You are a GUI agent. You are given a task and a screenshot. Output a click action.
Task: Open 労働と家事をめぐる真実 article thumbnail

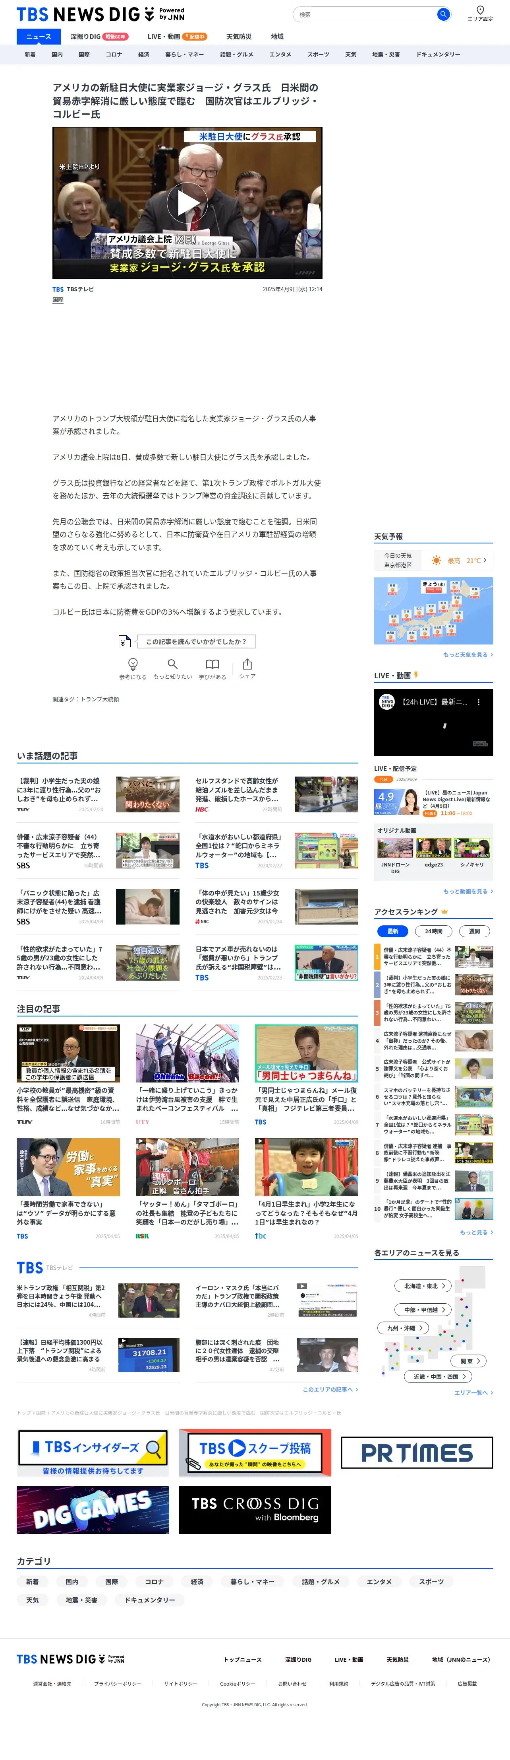click(x=68, y=1168)
